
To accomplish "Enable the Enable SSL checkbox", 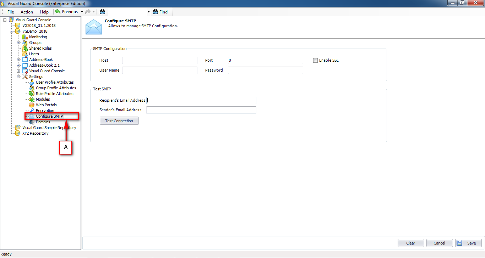I will click(x=315, y=60).
